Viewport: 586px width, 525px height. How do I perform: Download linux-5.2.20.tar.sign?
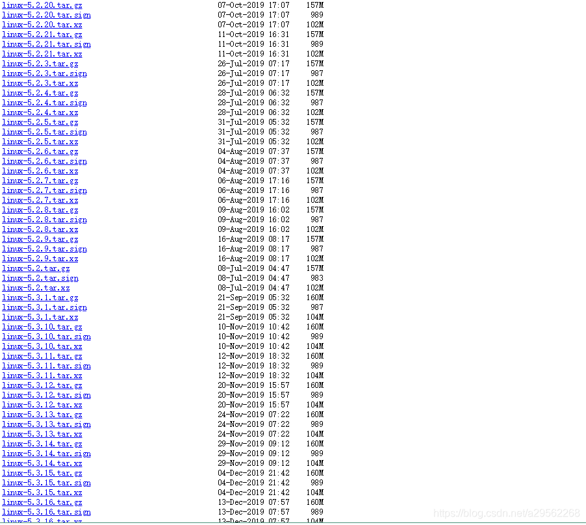tap(46, 15)
